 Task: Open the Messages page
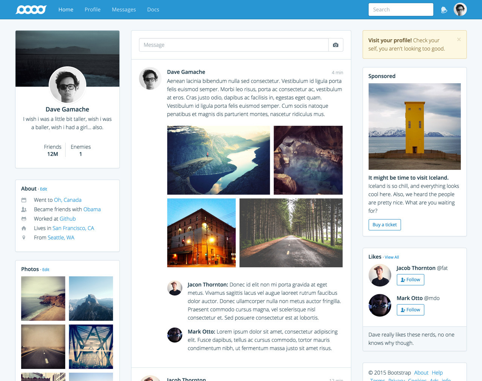click(x=124, y=9)
